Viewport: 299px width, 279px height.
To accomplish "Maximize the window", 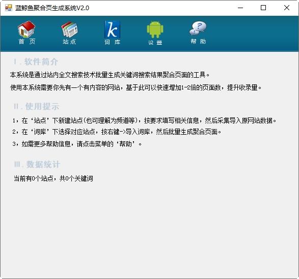I will tap(263, 8).
